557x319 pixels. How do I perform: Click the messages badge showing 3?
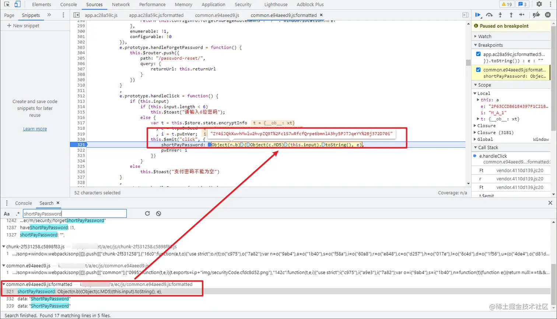pos(522,4)
